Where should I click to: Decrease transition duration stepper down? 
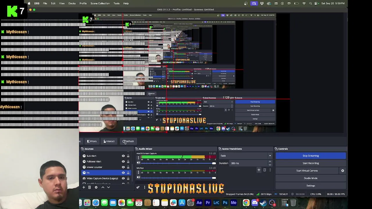click(x=270, y=165)
